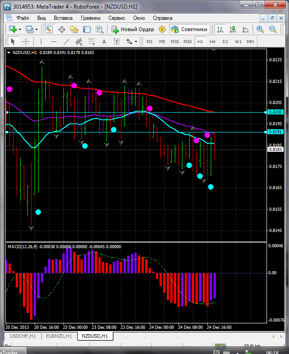Click the Новый Ордер button
Image resolution: width=289 pixels, height=354 pixels.
click(x=133, y=29)
